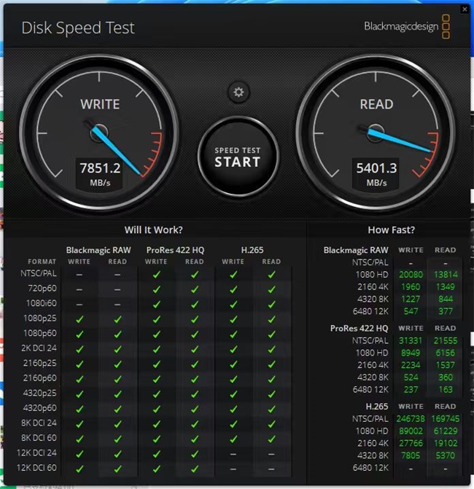Click Blackmagic RAW 6480 12K write value 547
This screenshot has width=474, height=489.
tap(411, 311)
